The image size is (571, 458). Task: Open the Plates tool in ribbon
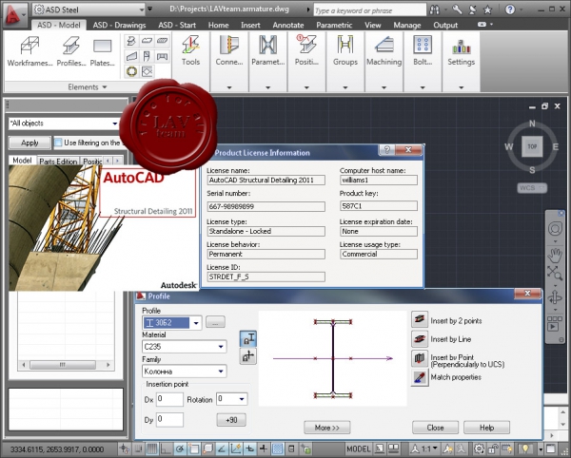pos(103,51)
